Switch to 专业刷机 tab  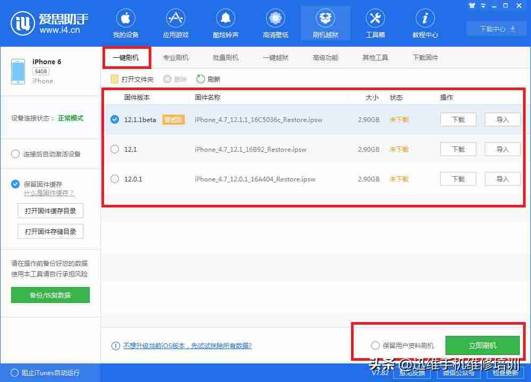pos(176,57)
